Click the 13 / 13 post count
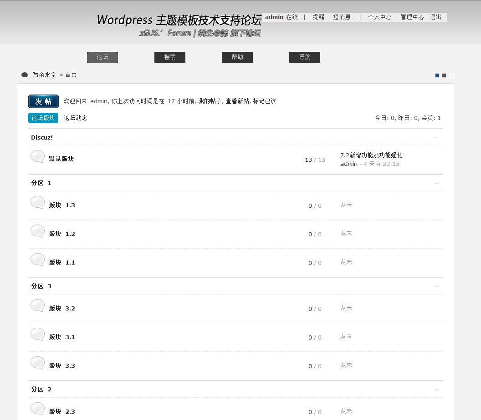The height and width of the screenshot is (420, 481). (x=315, y=160)
